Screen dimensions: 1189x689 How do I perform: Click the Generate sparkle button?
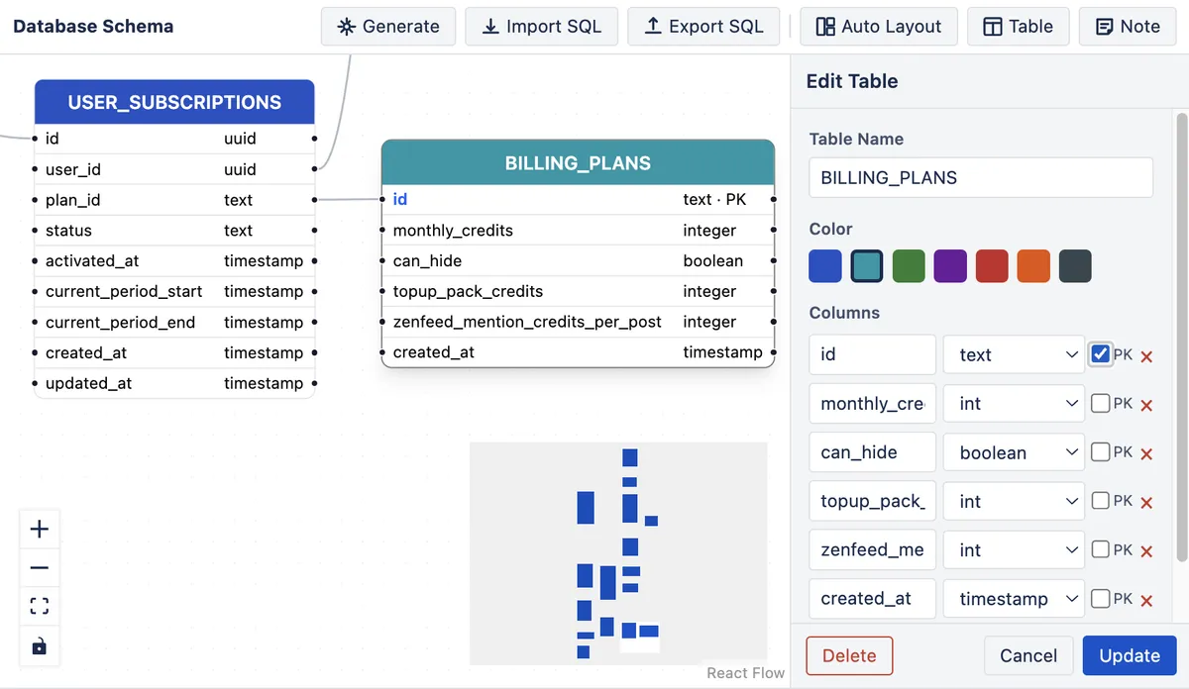388,27
